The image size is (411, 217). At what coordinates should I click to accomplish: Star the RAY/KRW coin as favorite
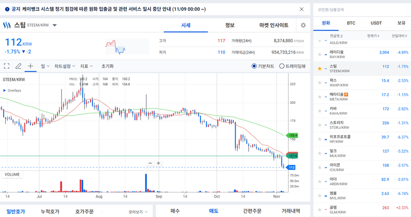(320, 54)
